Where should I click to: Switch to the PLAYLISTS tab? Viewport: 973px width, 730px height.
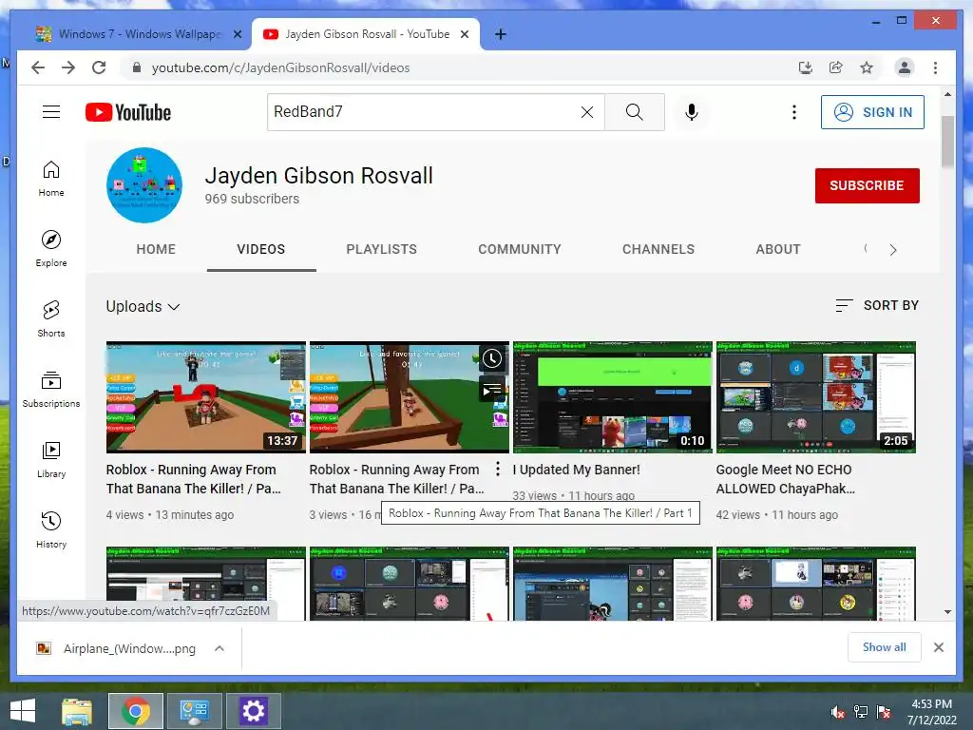coord(382,250)
